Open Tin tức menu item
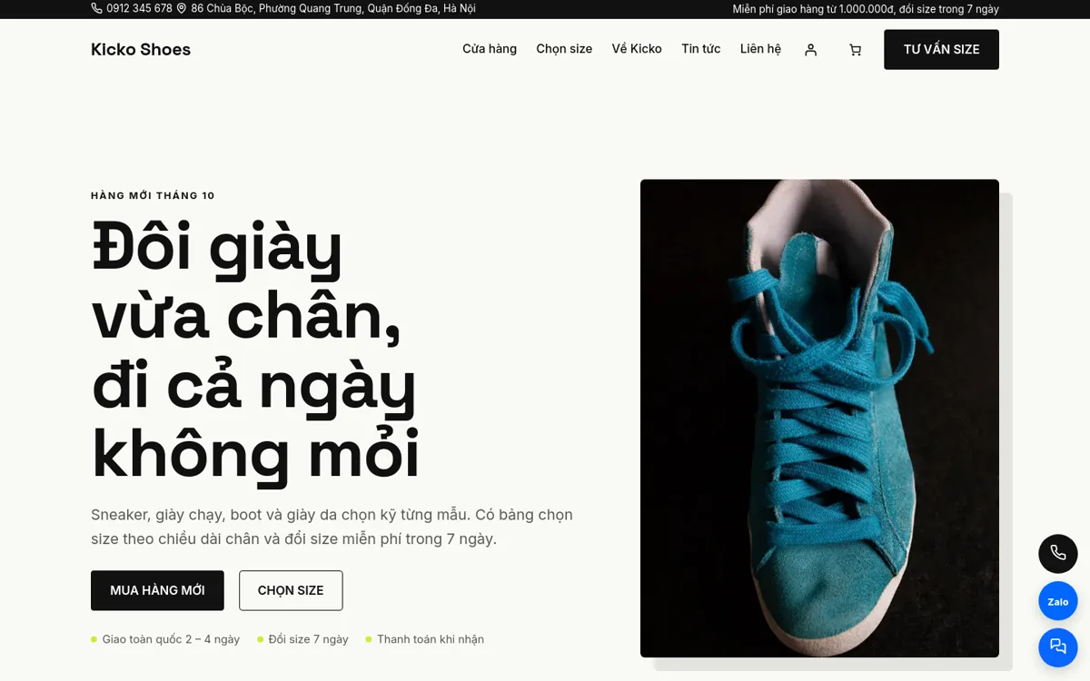This screenshot has height=681, width=1090. click(x=701, y=49)
